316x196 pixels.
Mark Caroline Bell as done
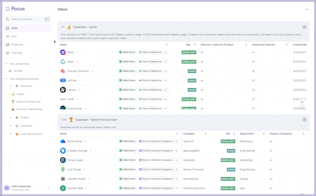pos(127,188)
